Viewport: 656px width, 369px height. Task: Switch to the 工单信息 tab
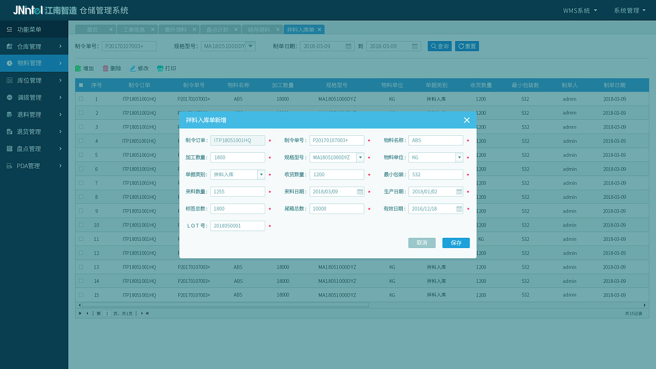click(x=134, y=30)
